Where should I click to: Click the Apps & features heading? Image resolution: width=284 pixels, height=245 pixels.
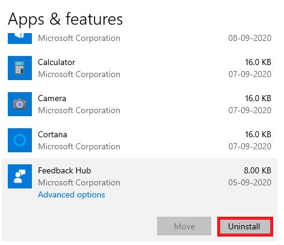click(x=66, y=19)
